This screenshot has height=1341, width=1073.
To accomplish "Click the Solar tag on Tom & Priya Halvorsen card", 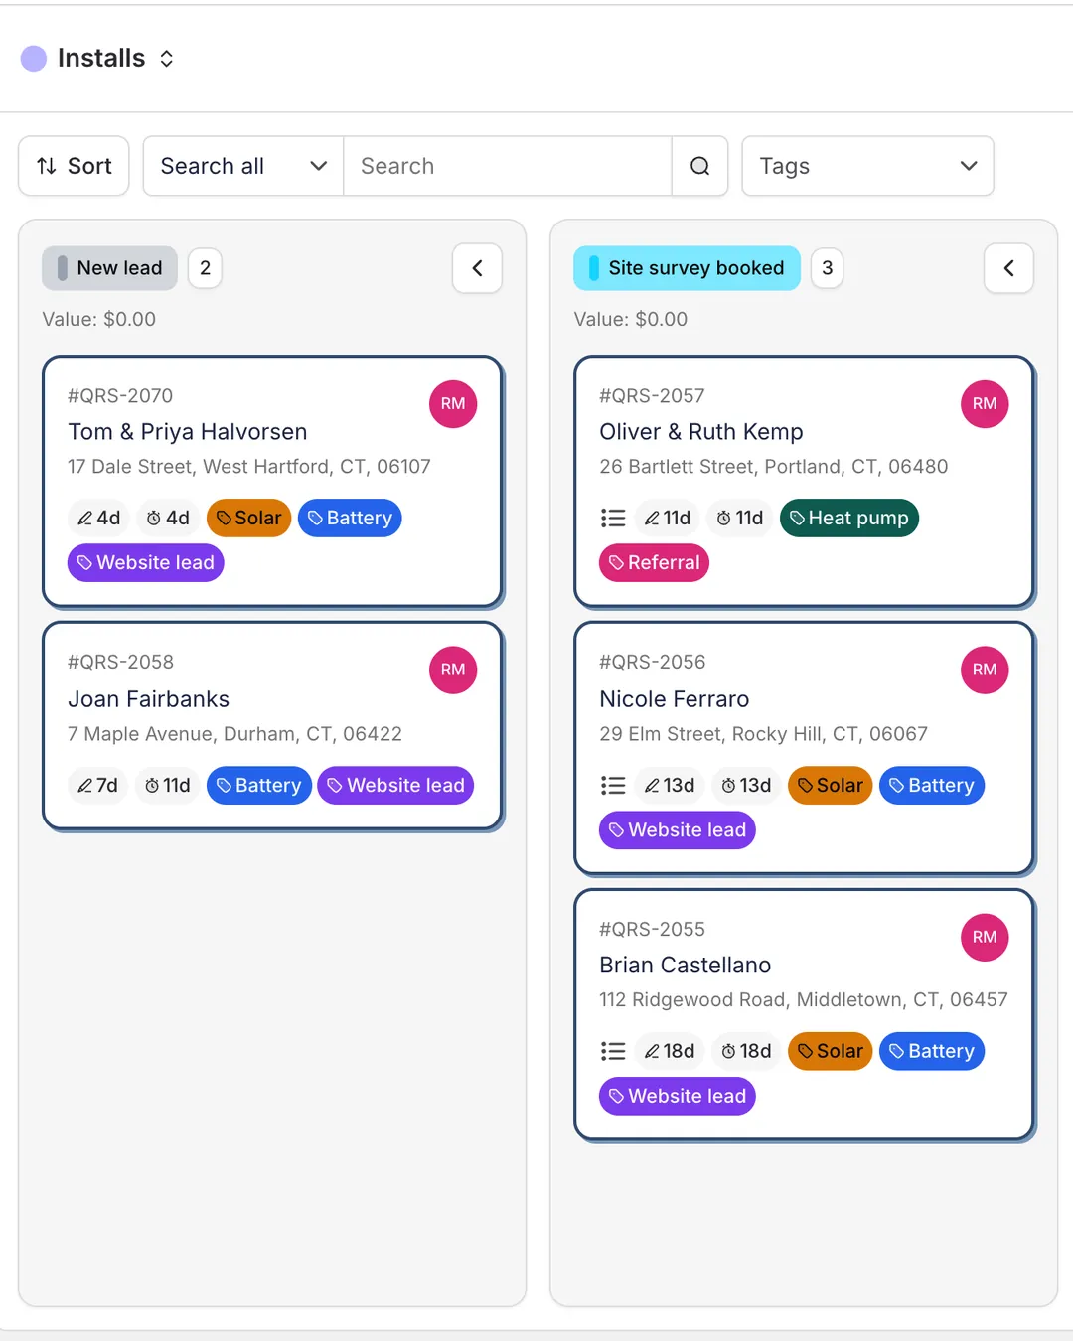I will (x=248, y=518).
